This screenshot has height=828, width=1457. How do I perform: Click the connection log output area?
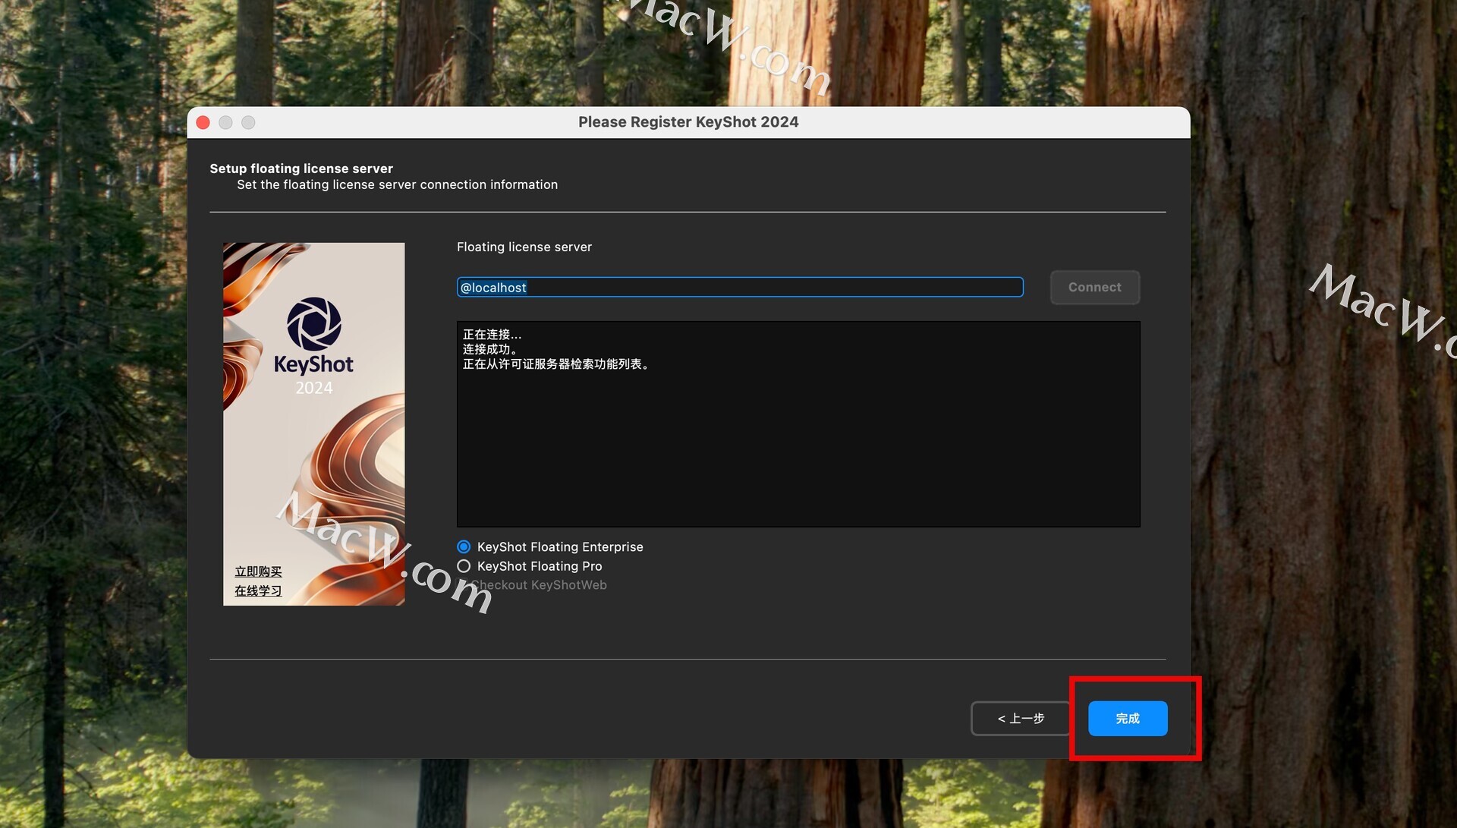(798, 423)
